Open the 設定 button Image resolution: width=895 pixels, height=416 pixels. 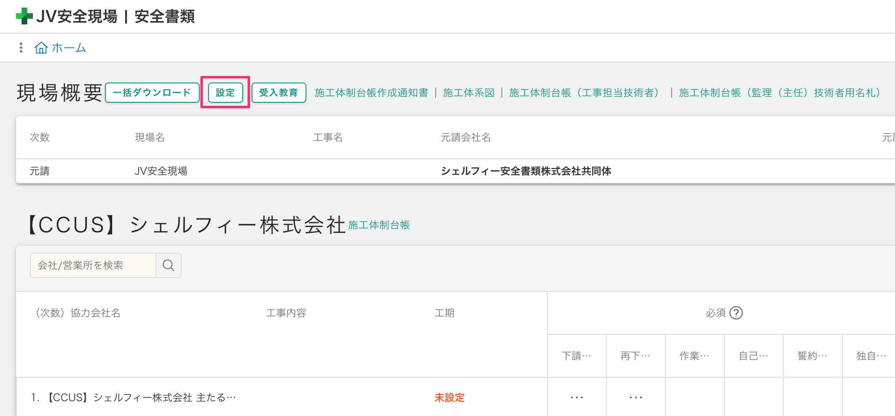coord(225,93)
